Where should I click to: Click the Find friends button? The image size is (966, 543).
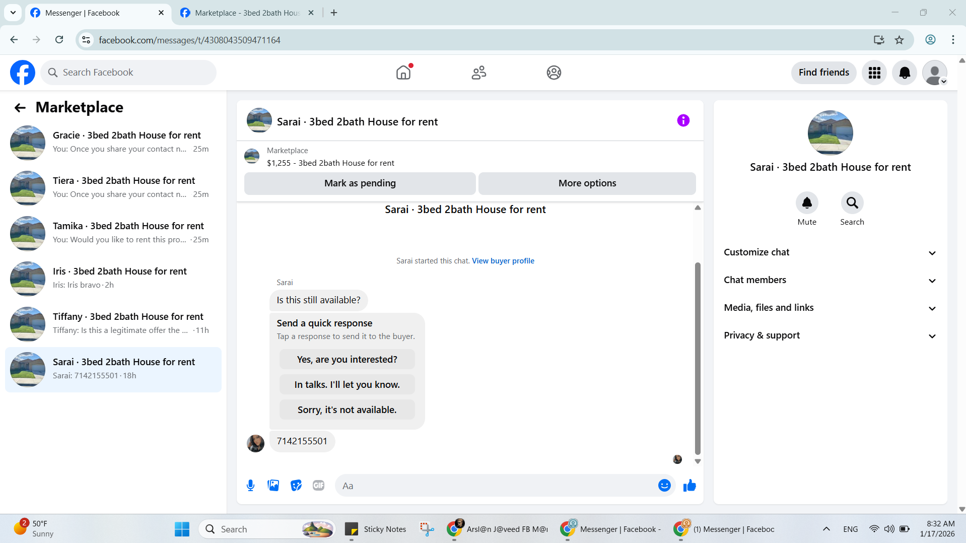824,73
